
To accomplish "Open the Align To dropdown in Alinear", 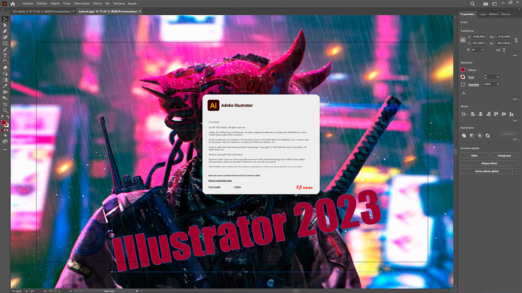I will point(464,114).
